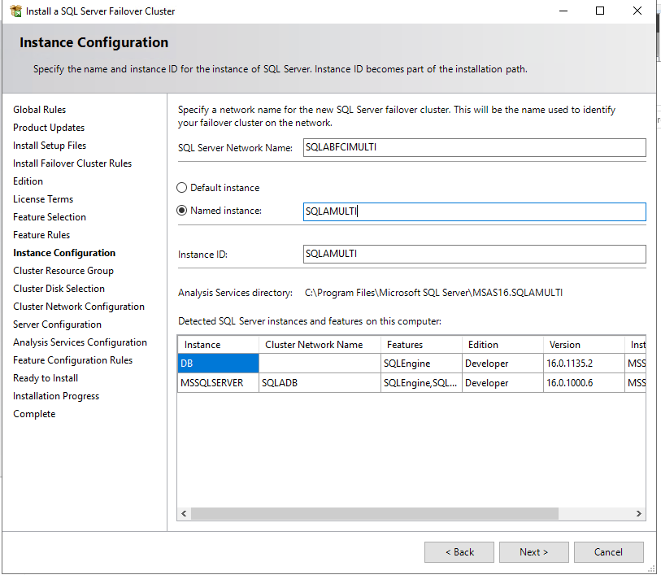Viewport: 661px width, 575px height.
Task: Click Cluster Resource Group step
Action: click(x=63, y=271)
